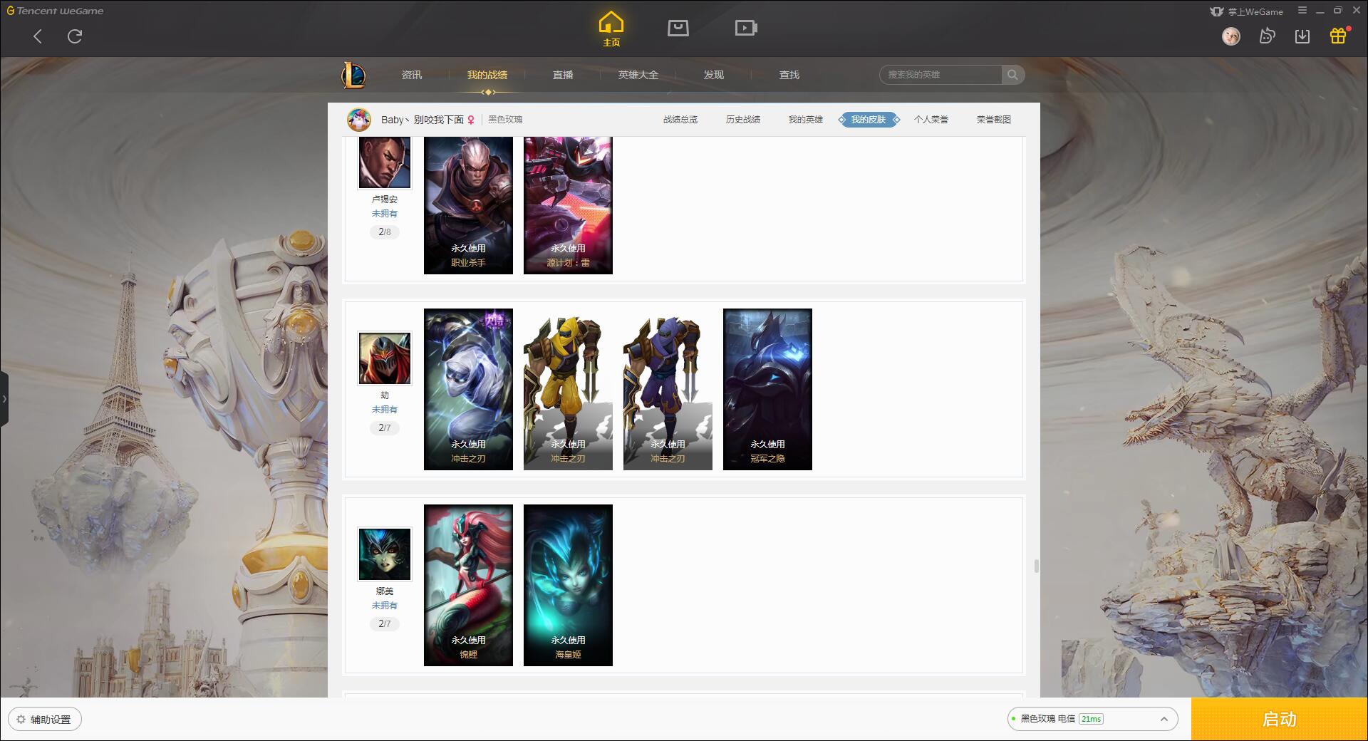
Task: Focus the 搜索我的英雄 search field
Action: coord(941,75)
